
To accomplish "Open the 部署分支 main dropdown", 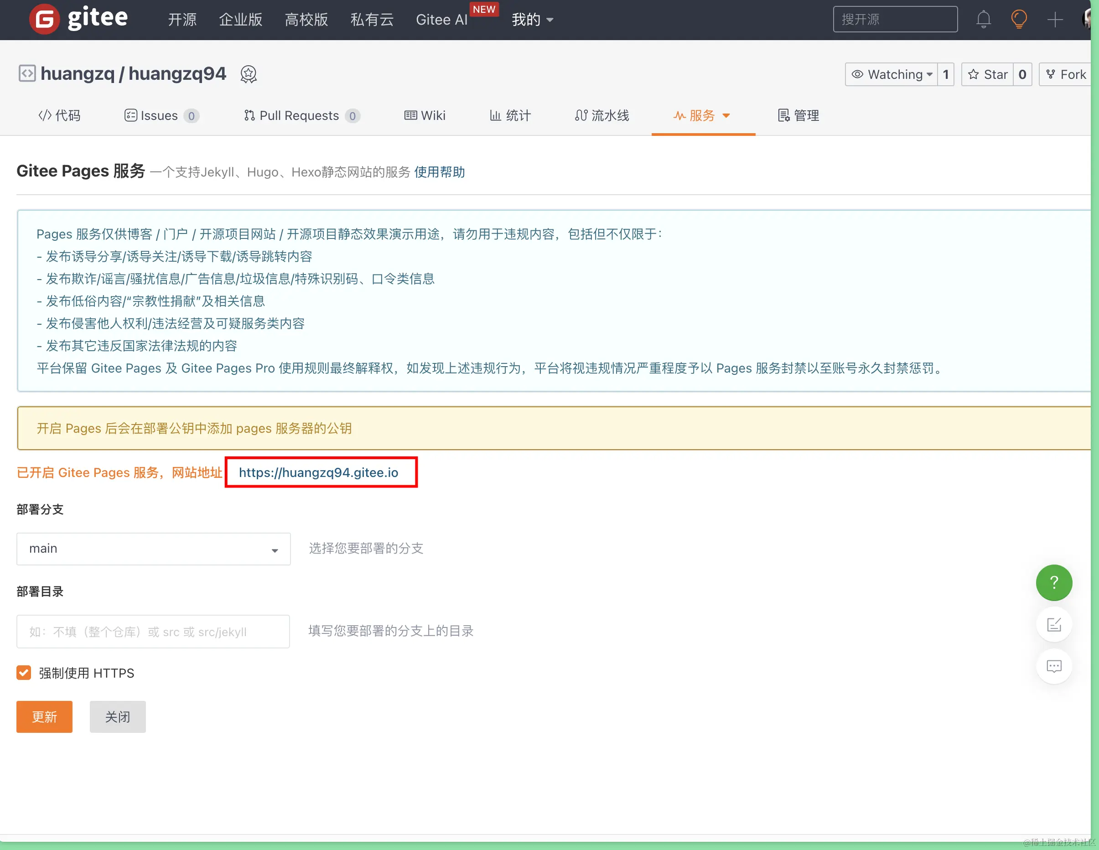I will click(154, 549).
